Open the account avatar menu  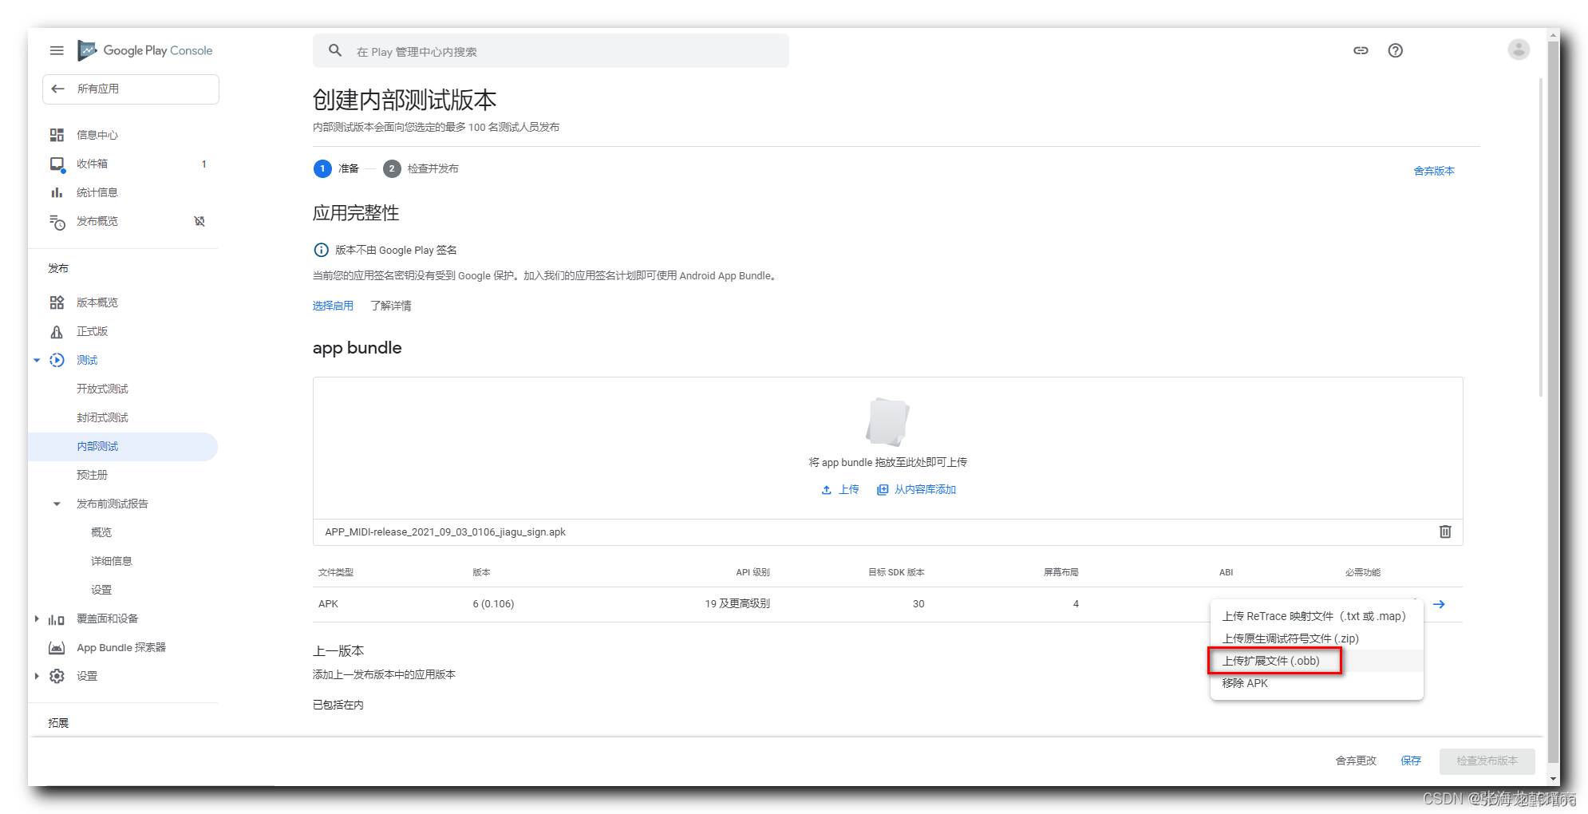[1519, 49]
